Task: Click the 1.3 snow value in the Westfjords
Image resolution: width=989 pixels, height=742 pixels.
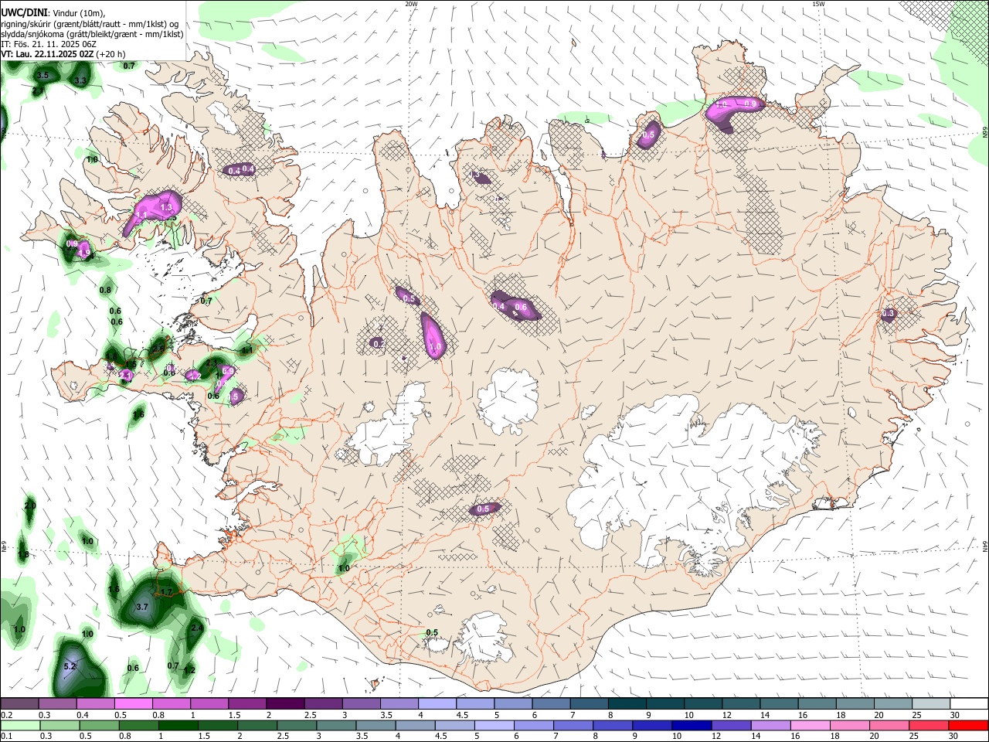Action: (166, 207)
